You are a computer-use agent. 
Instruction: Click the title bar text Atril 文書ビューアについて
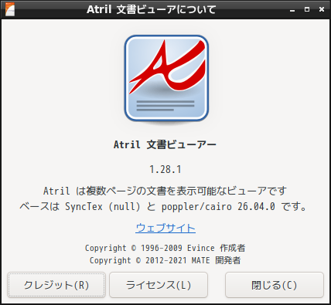click(152, 9)
